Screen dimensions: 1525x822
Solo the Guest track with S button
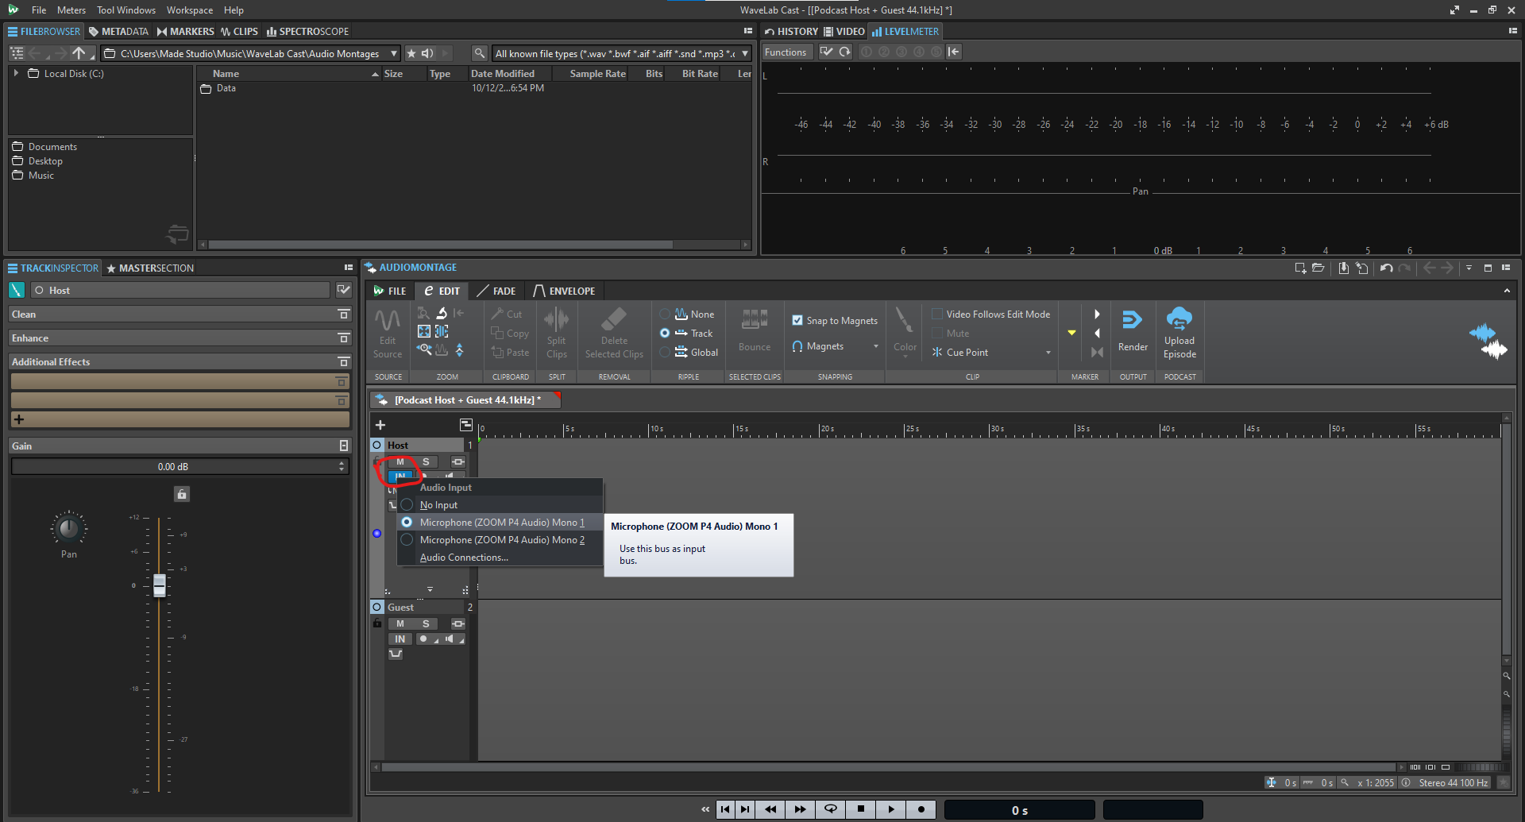click(x=426, y=623)
